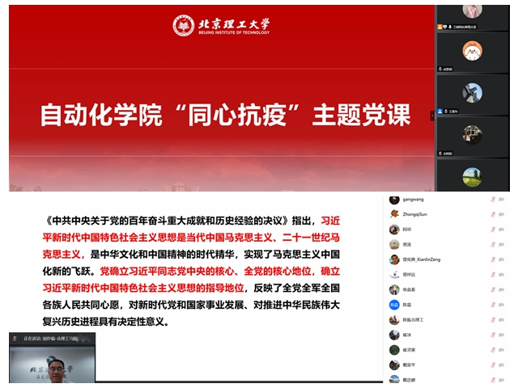Toggle the camera icon beside ZhongqiSun

(x=502, y=214)
